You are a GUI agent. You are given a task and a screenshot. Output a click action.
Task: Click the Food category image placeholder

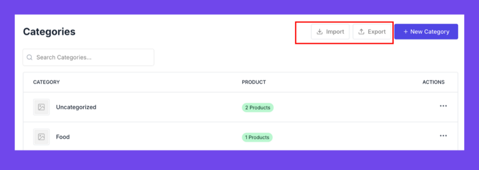(x=41, y=137)
